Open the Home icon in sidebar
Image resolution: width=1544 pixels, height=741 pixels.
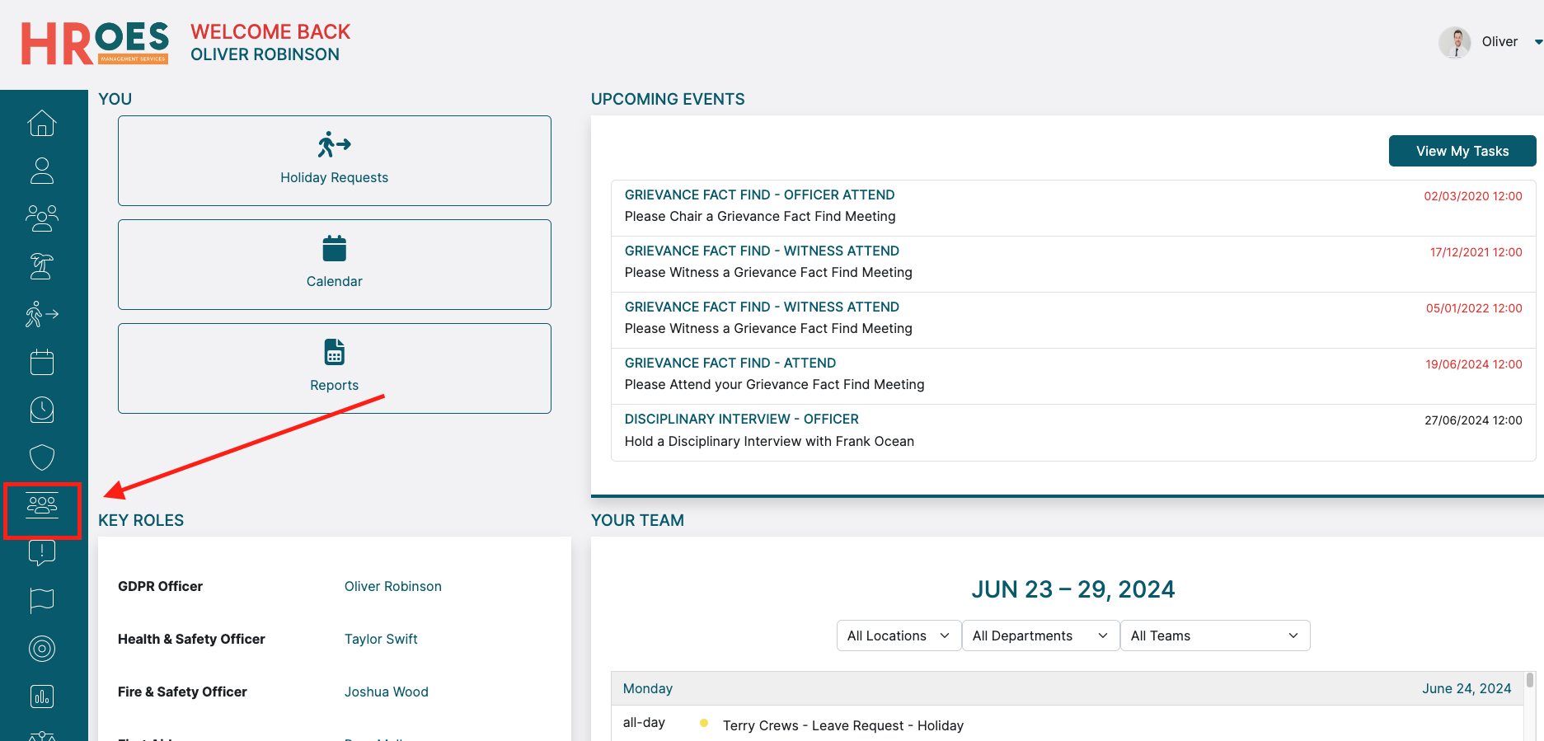(42, 124)
